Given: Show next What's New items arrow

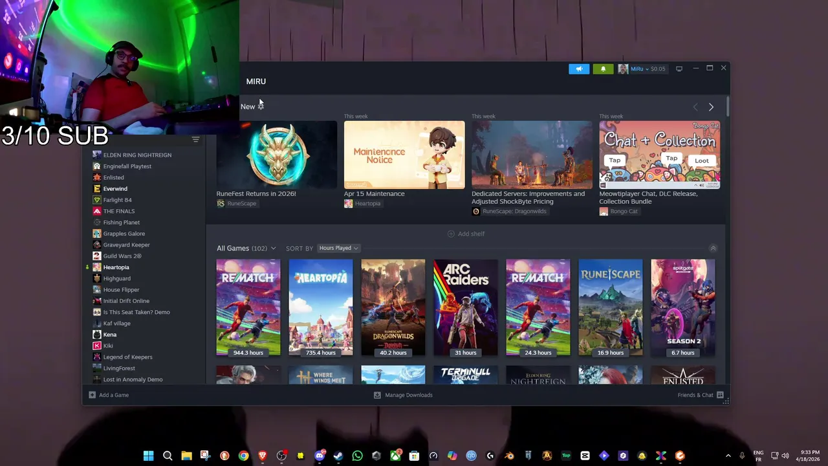Looking at the screenshot, I should tap(711, 107).
